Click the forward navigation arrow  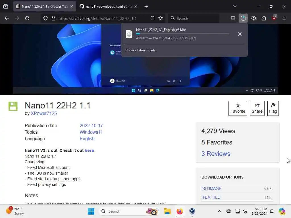[17, 18]
